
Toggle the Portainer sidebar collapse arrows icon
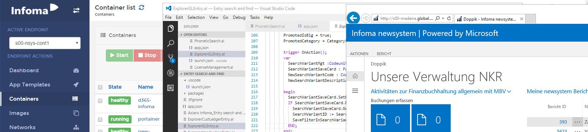pyautogui.click(x=76, y=11)
